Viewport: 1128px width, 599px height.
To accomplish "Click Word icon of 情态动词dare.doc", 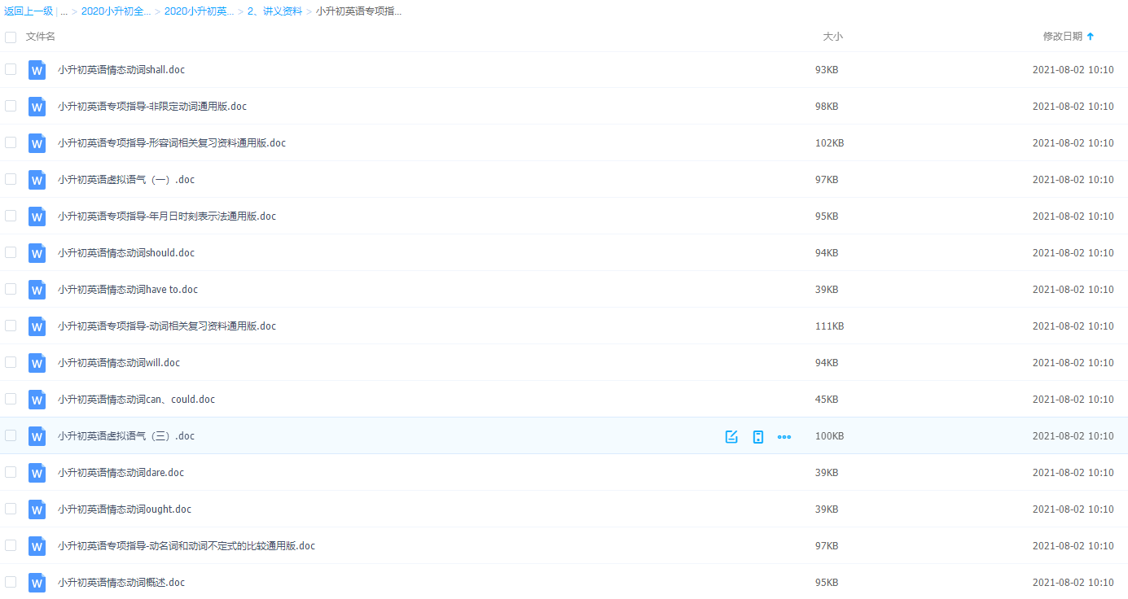I will tap(37, 473).
